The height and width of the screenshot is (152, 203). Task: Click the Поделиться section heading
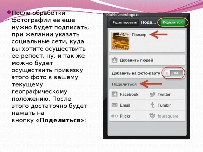[124, 84]
